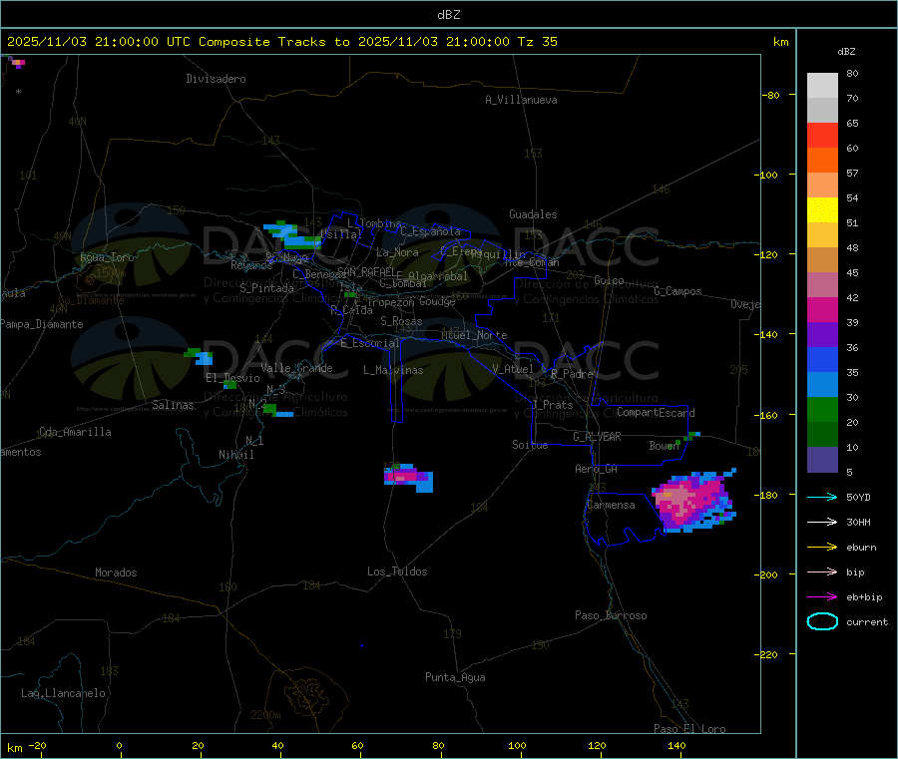Click the current cyan ellipse legend icon

click(x=822, y=621)
